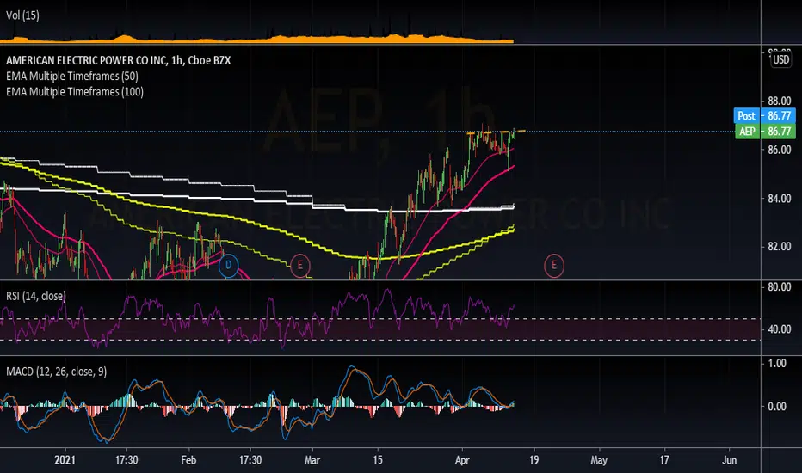The height and width of the screenshot is (473, 802).
Task: Click the 15 date label after Mar
Action: [378, 460]
